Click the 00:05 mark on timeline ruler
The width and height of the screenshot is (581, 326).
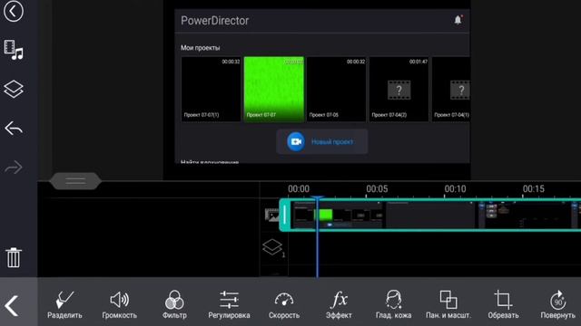(x=377, y=189)
